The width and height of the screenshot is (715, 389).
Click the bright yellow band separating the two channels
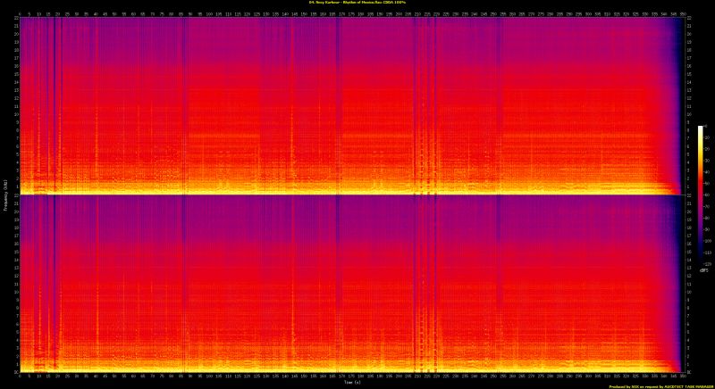349,194
